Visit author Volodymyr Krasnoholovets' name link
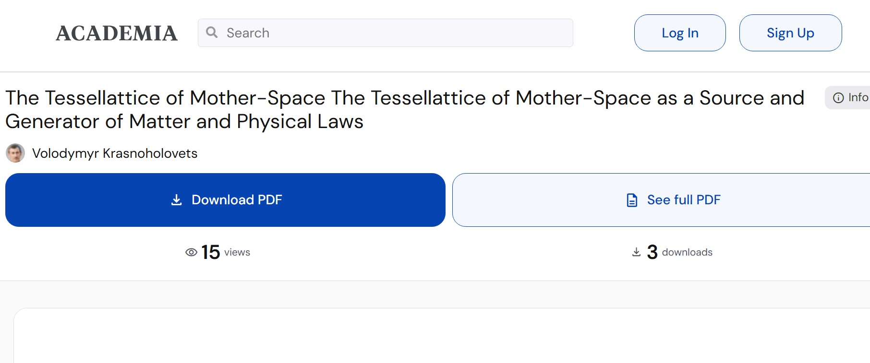 tap(115, 153)
